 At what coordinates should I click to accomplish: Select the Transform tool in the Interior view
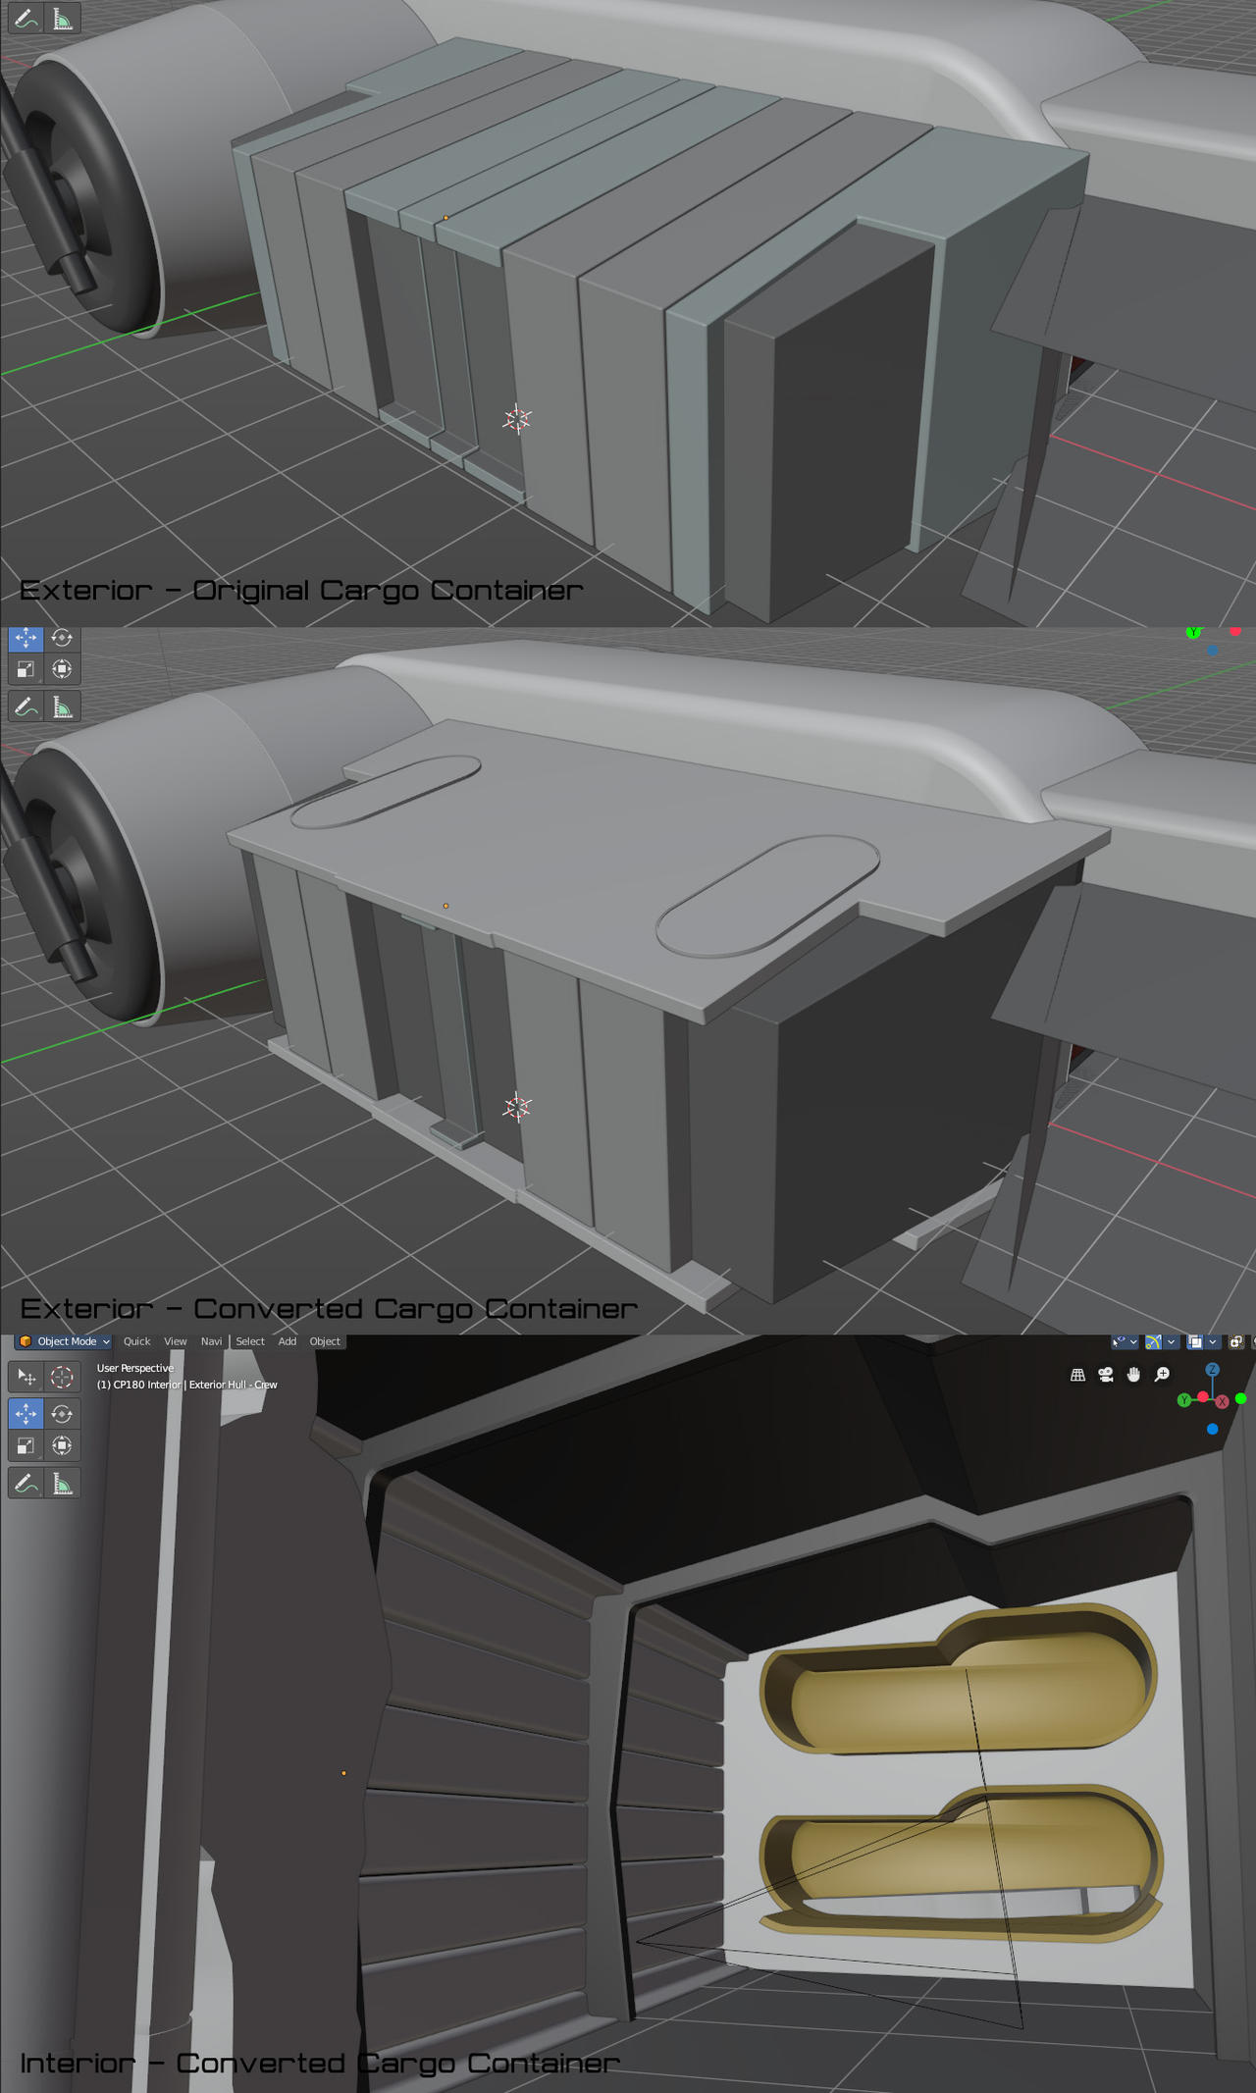(62, 1445)
